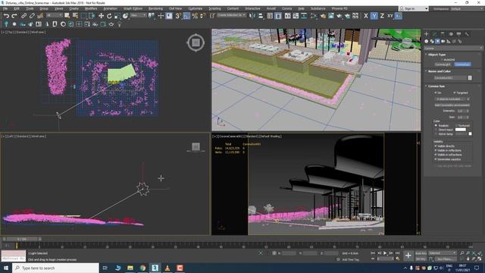Toggle the Angle Snap icon
The width and height of the screenshot is (485, 273).
point(186,16)
